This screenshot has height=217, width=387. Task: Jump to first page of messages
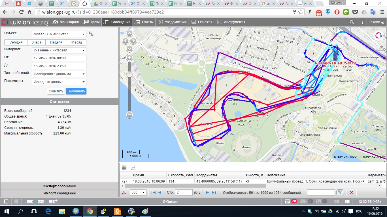153,192
